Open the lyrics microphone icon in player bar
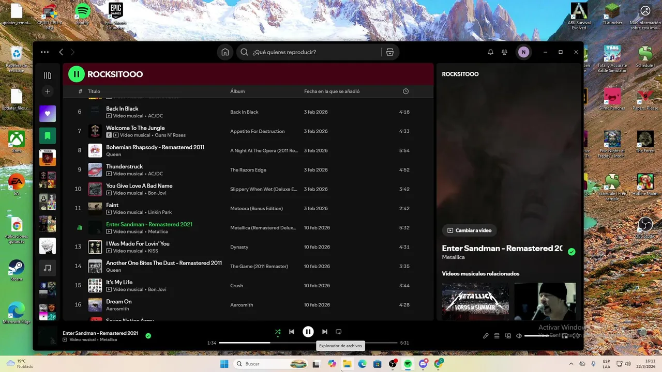This screenshot has height=372, width=662. (x=486, y=336)
